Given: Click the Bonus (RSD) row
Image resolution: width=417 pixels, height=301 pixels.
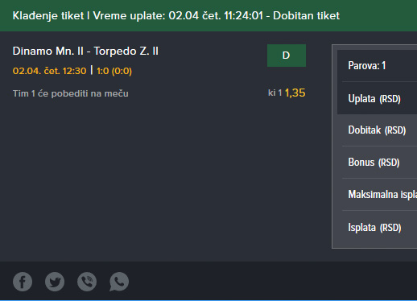Looking at the screenshot, I should pos(377,163).
